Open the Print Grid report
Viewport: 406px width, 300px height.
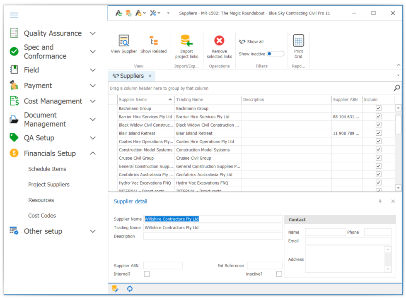tap(298, 41)
